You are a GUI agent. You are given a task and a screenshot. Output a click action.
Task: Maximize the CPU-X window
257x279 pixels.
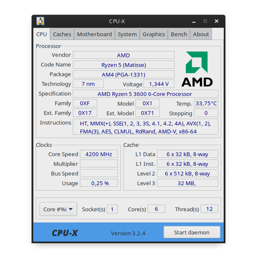(x=205, y=21)
